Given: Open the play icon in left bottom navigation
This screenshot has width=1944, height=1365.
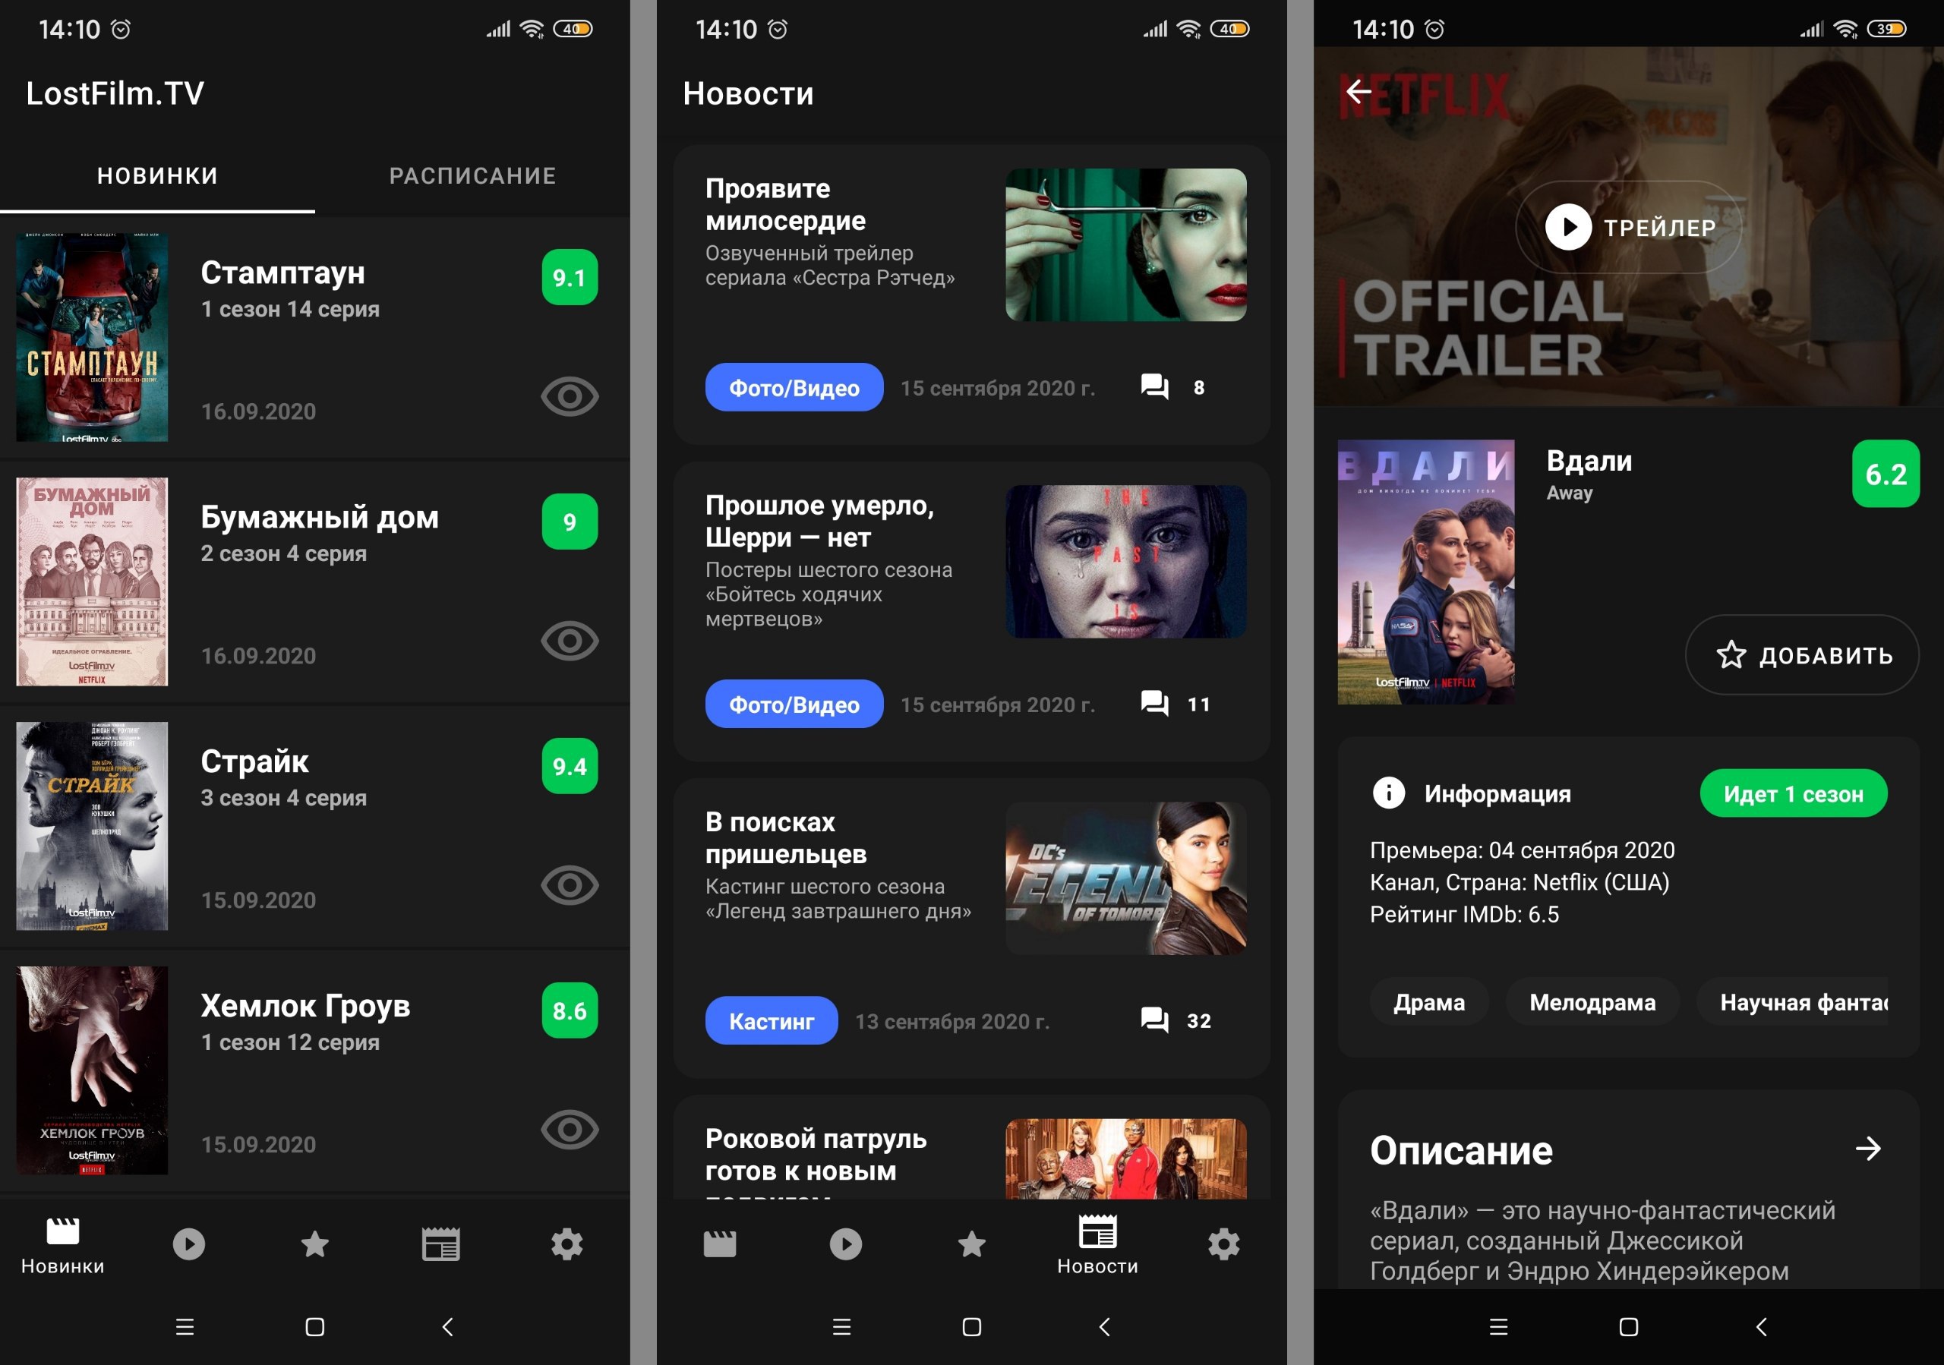Looking at the screenshot, I should [x=189, y=1244].
